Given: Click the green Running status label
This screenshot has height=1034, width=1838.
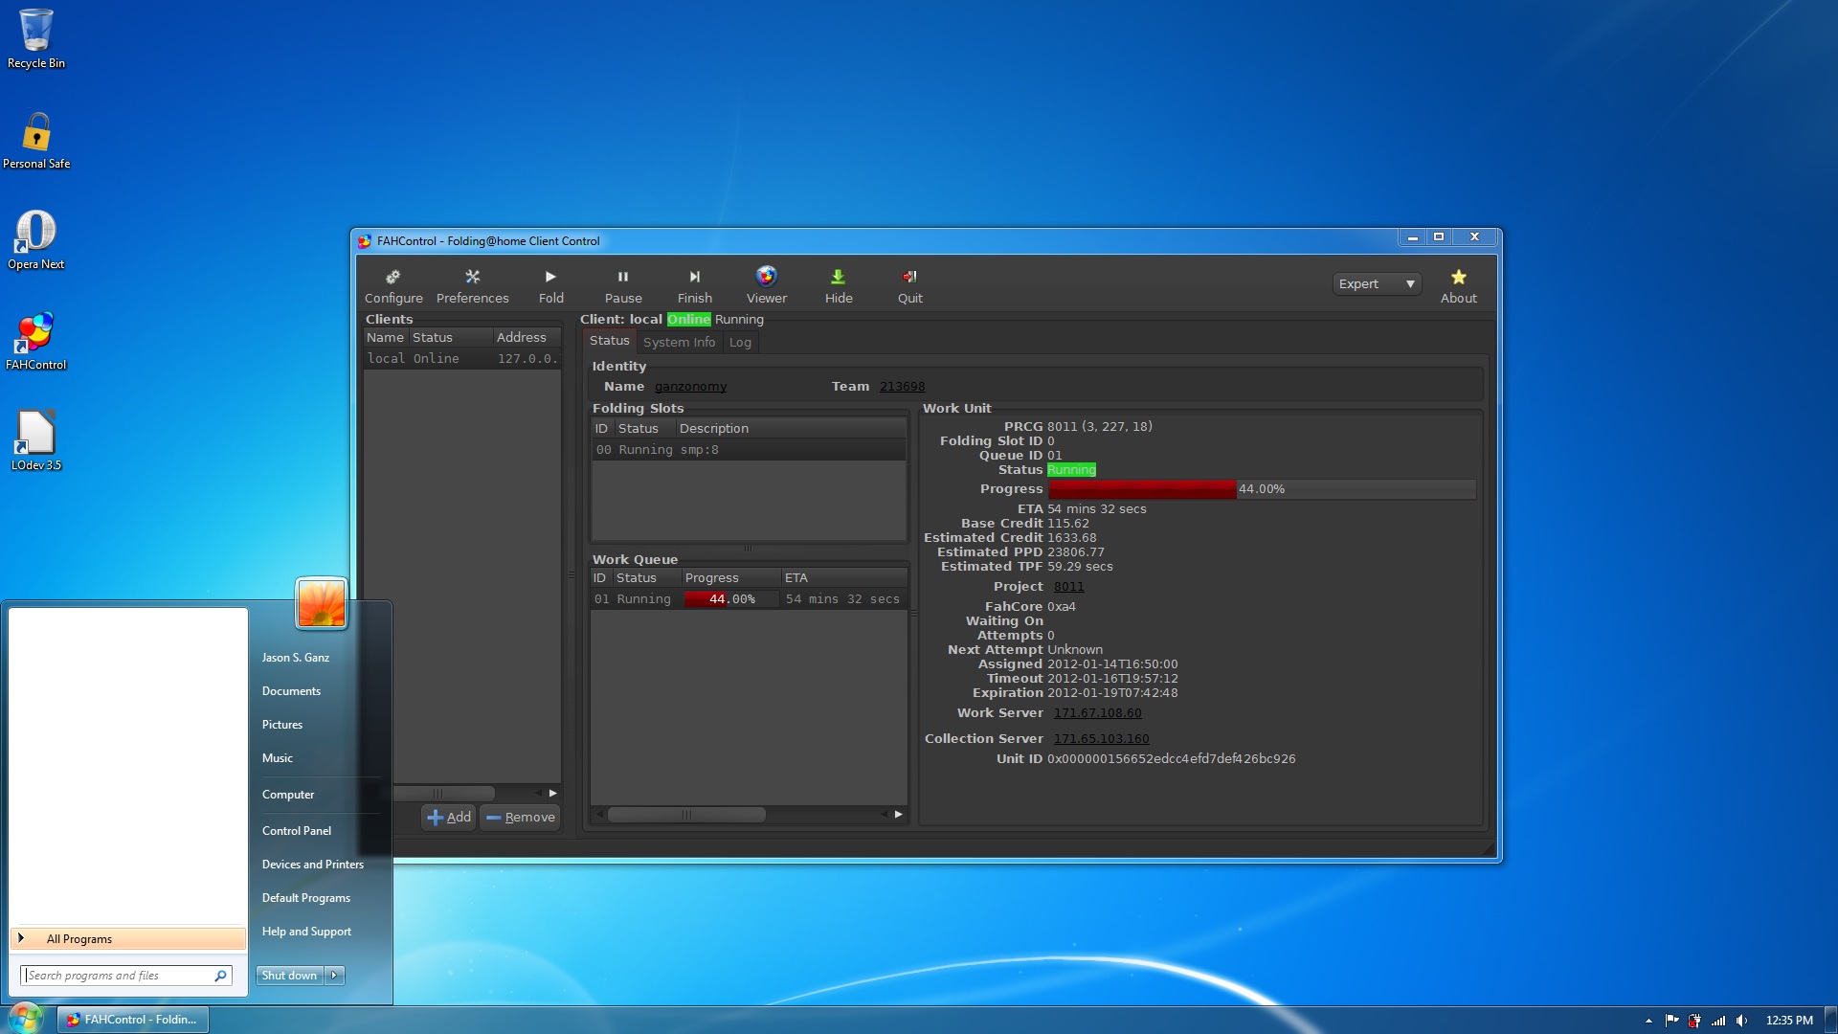Looking at the screenshot, I should pos(1071,470).
